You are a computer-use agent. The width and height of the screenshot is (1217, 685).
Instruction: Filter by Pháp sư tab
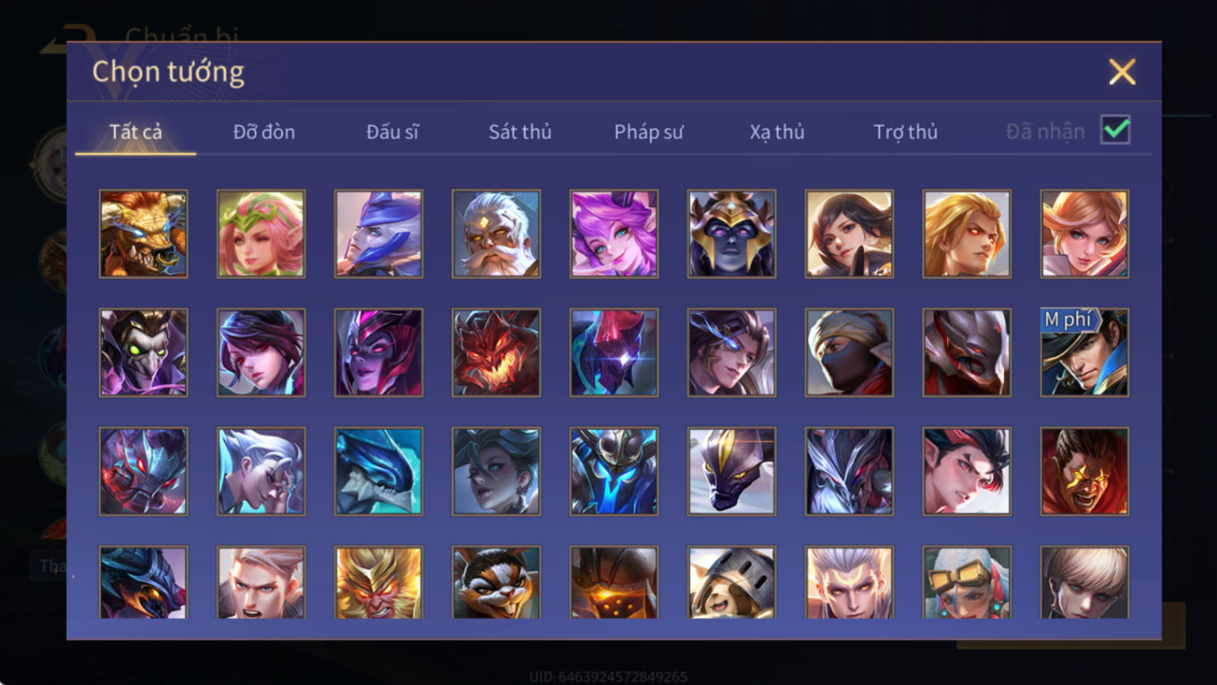click(649, 132)
